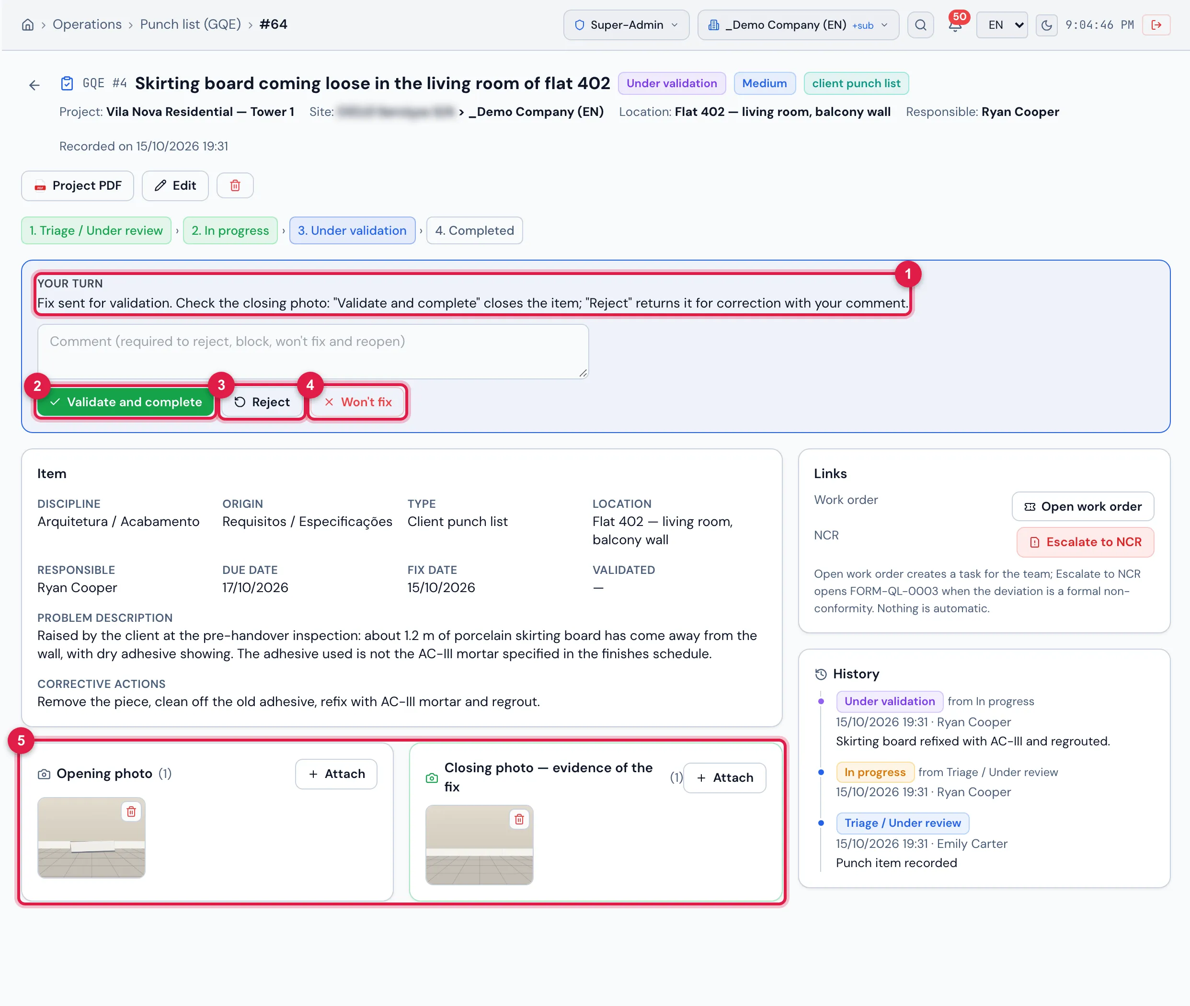Attach a new closing photo

[725, 778]
